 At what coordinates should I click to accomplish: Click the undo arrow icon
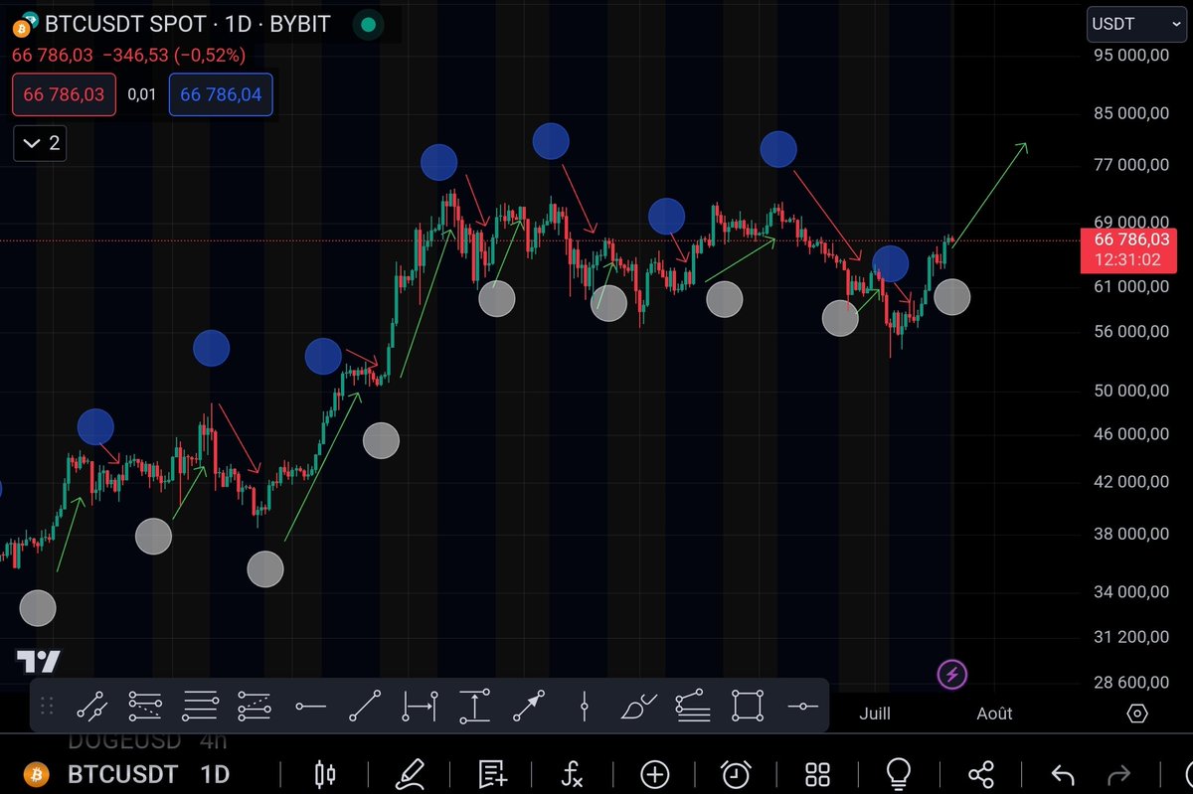pyautogui.click(x=1062, y=774)
